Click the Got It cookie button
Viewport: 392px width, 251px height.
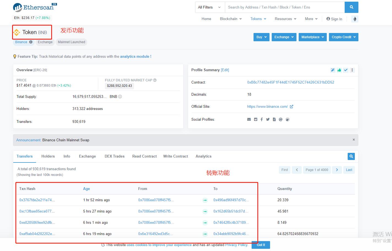tap(261, 245)
